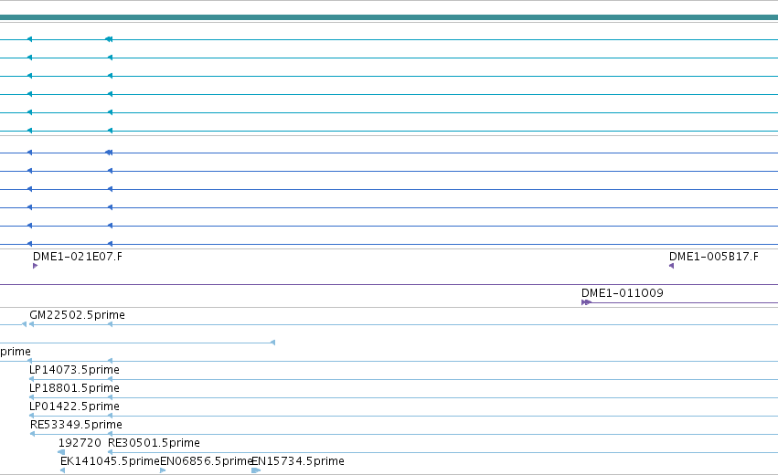Screen dimensions: 778x475
Task: Select the EN06856.5prime label
Action: point(206,461)
